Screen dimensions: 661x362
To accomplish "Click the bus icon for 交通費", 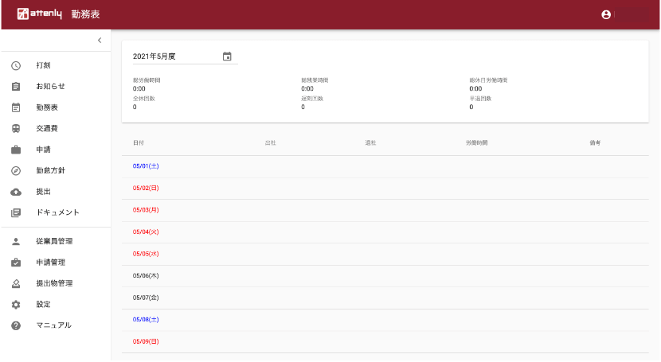I will 16,128.
